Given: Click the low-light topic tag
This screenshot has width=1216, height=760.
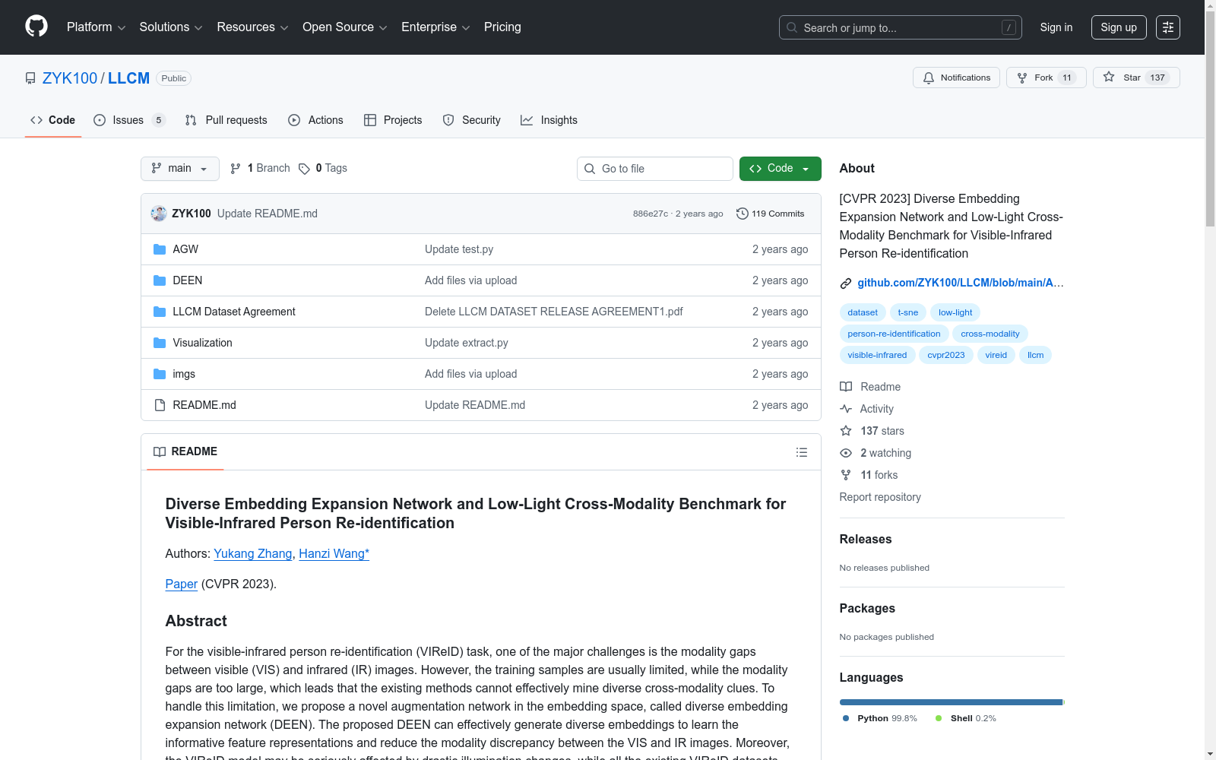Looking at the screenshot, I should 955,312.
